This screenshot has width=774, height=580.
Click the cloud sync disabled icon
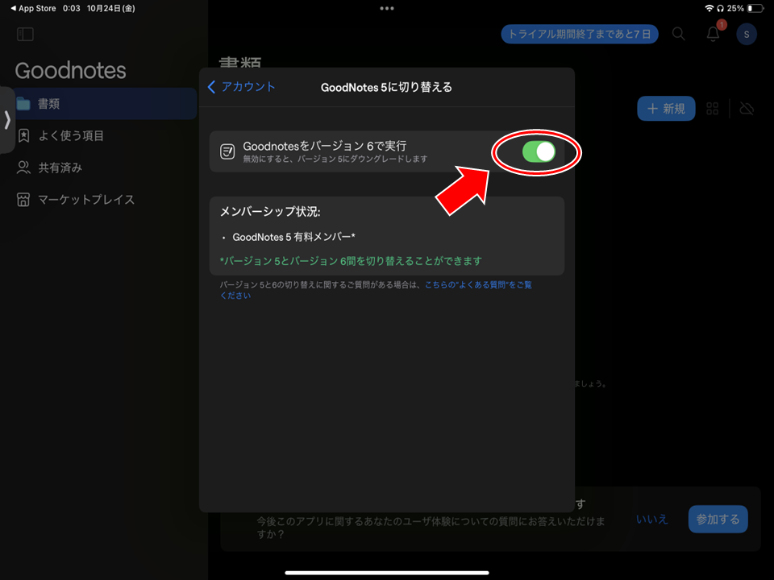pos(747,109)
